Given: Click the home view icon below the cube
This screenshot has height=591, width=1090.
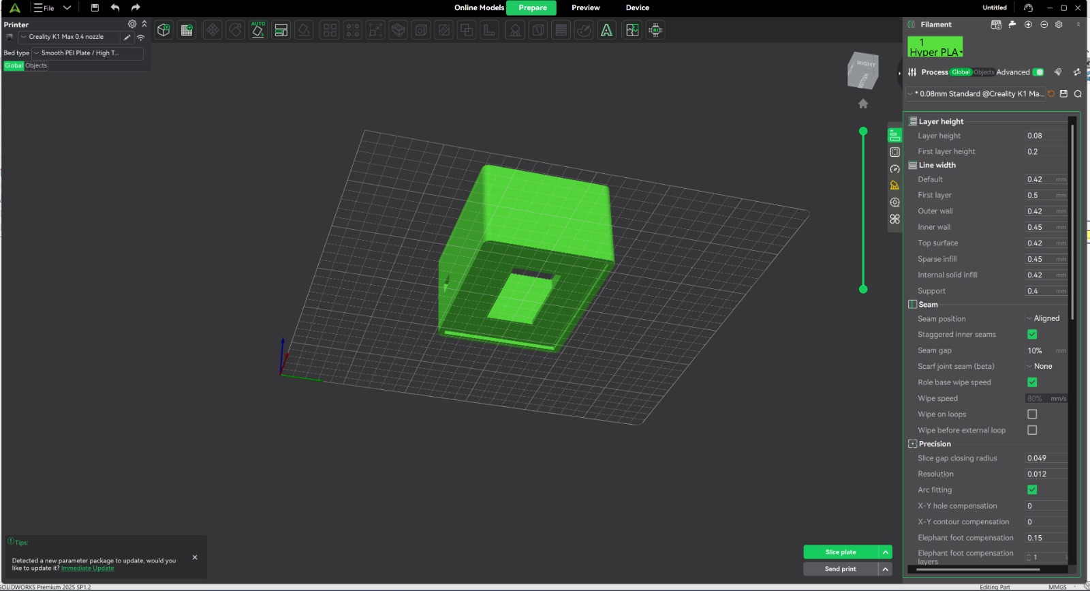Looking at the screenshot, I should tap(863, 104).
